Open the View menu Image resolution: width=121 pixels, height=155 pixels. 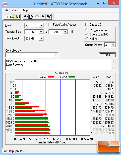(15, 10)
